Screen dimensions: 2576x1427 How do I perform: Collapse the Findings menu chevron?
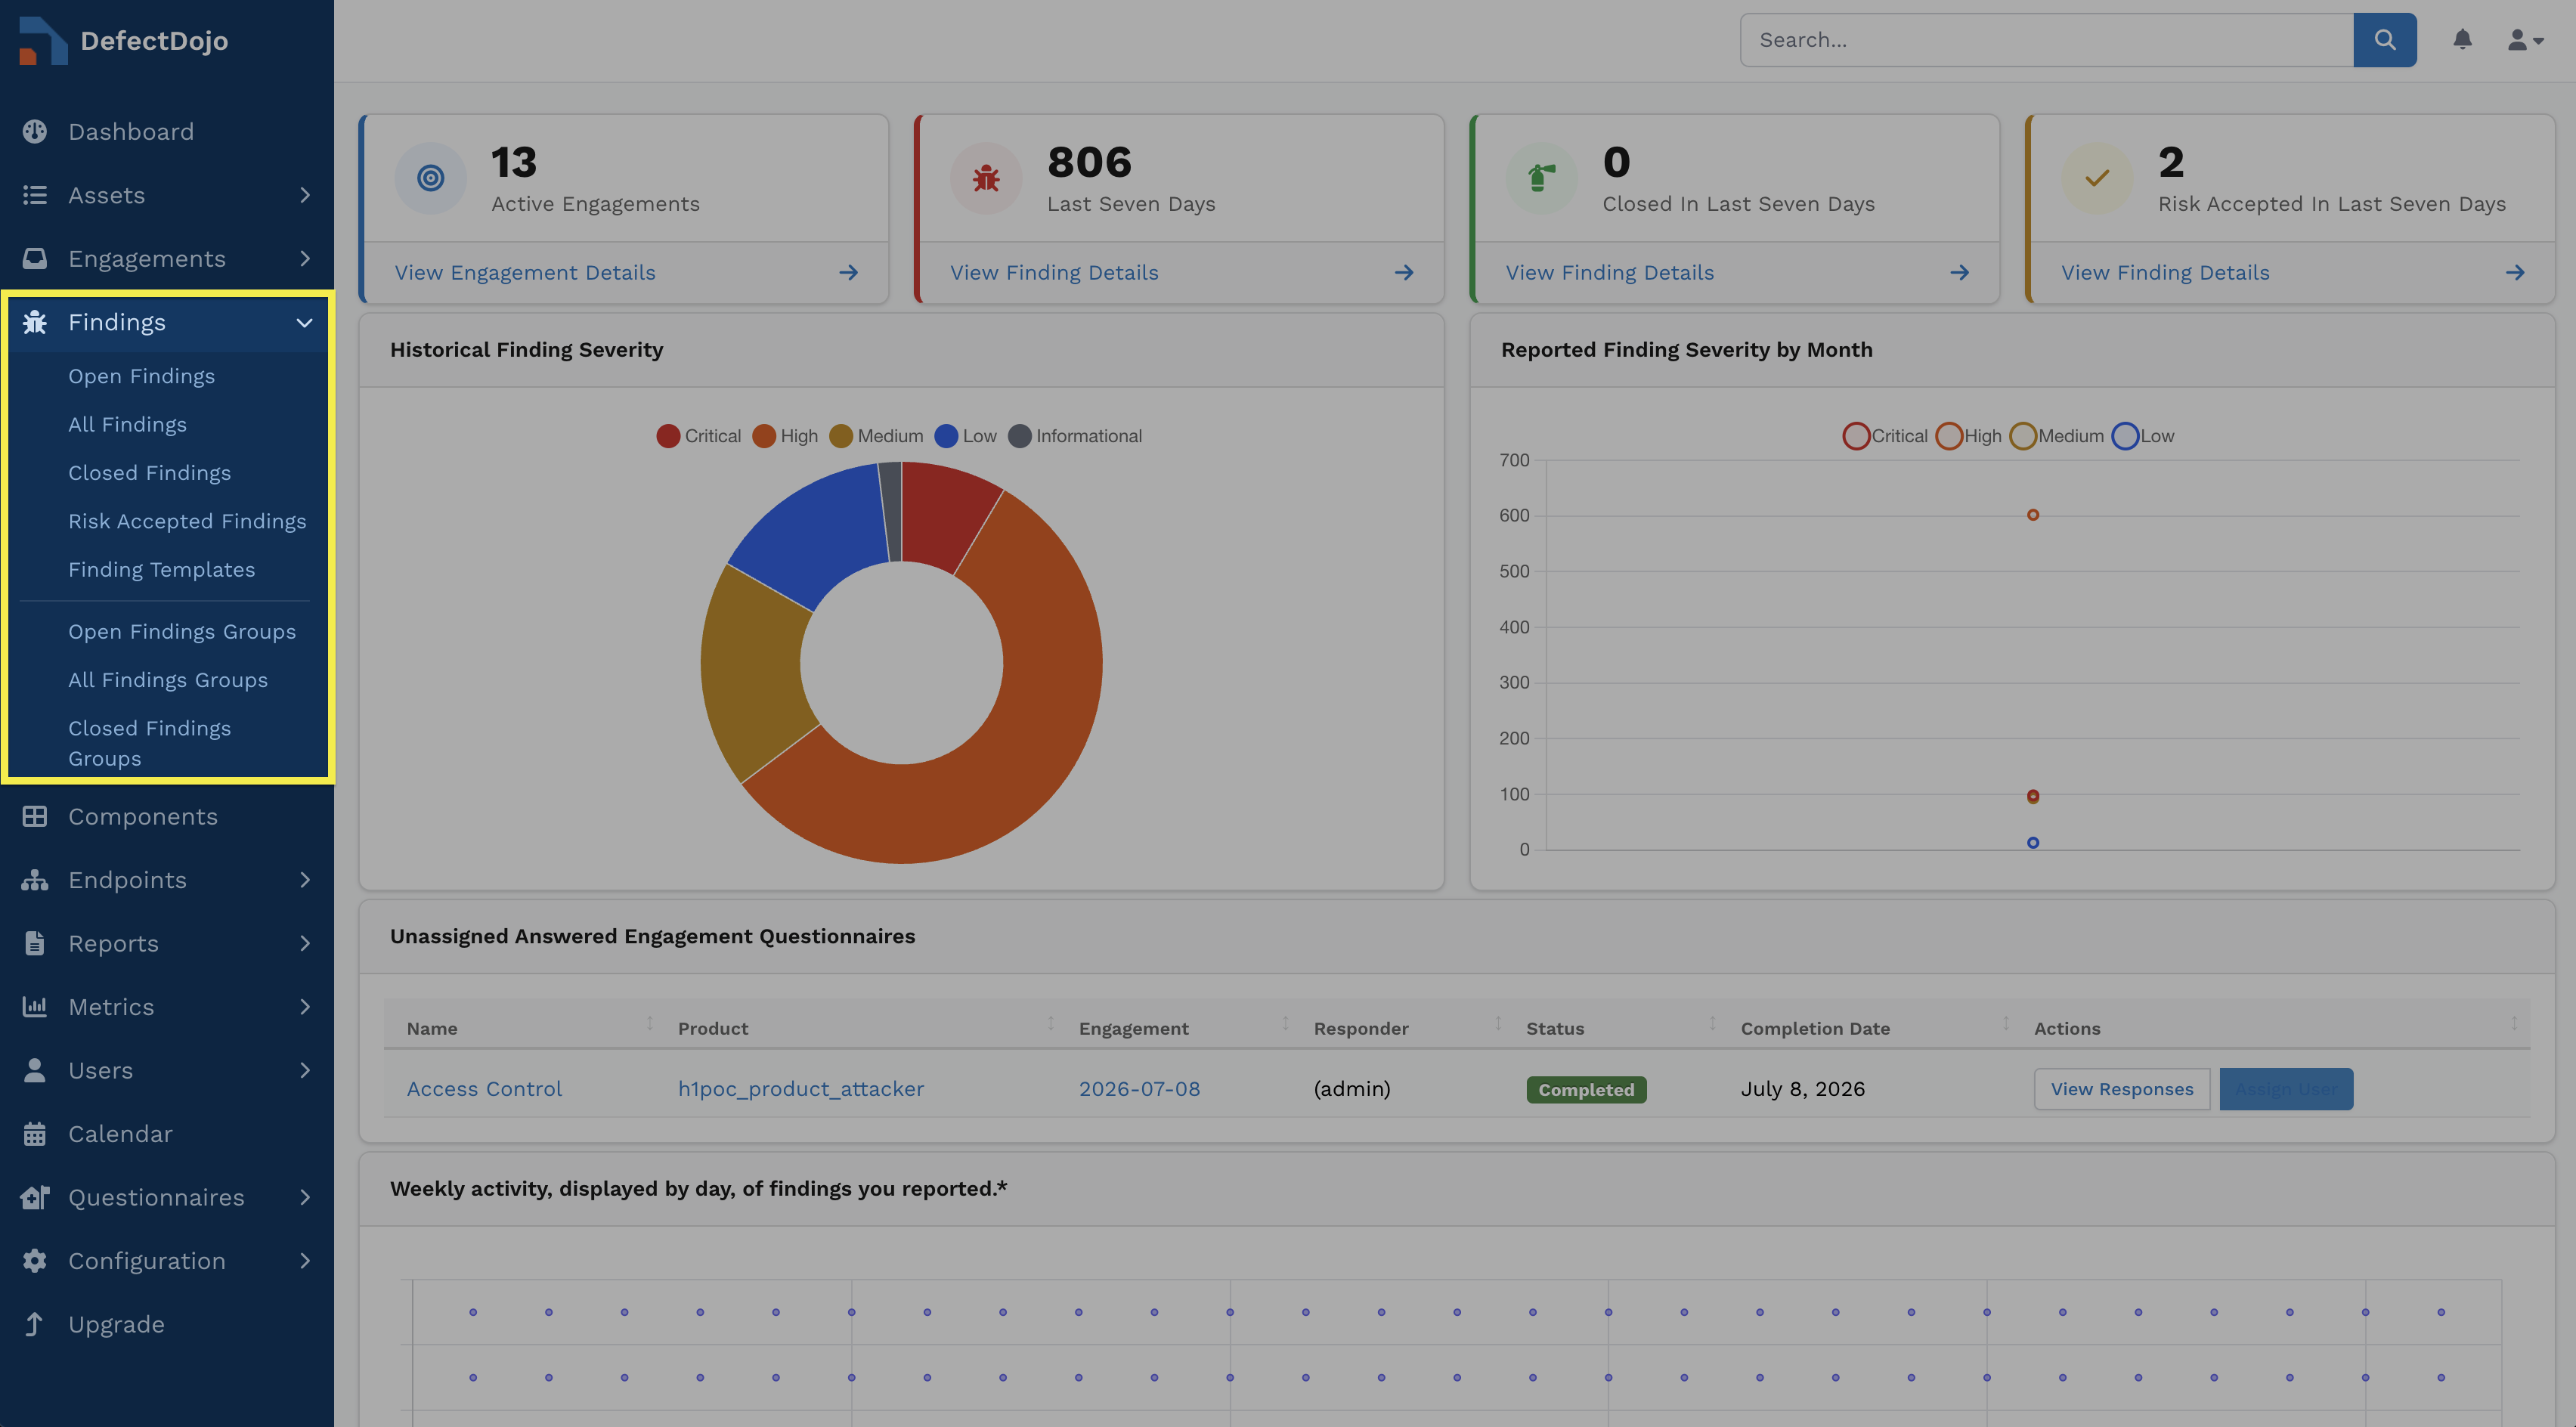[304, 322]
